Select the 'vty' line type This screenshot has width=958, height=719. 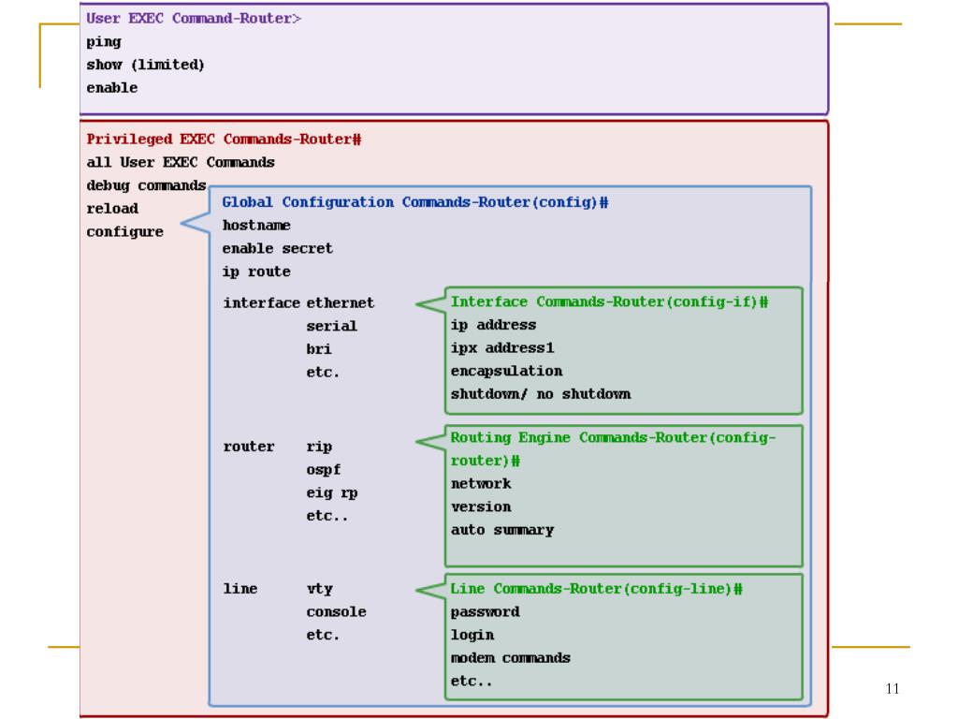(320, 590)
